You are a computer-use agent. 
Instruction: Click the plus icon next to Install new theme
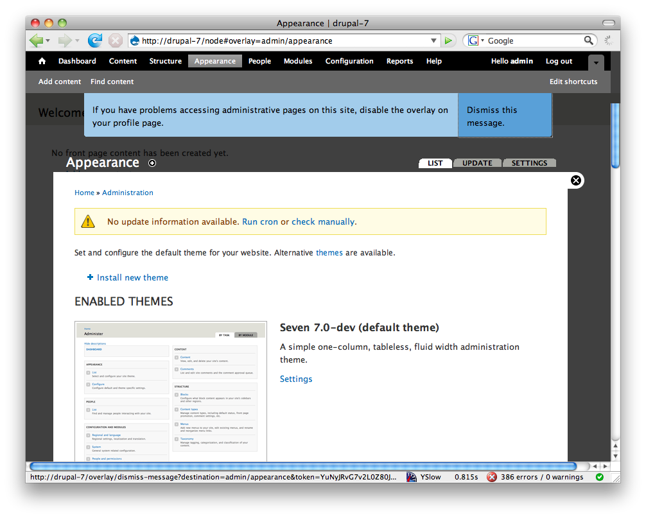click(x=90, y=277)
